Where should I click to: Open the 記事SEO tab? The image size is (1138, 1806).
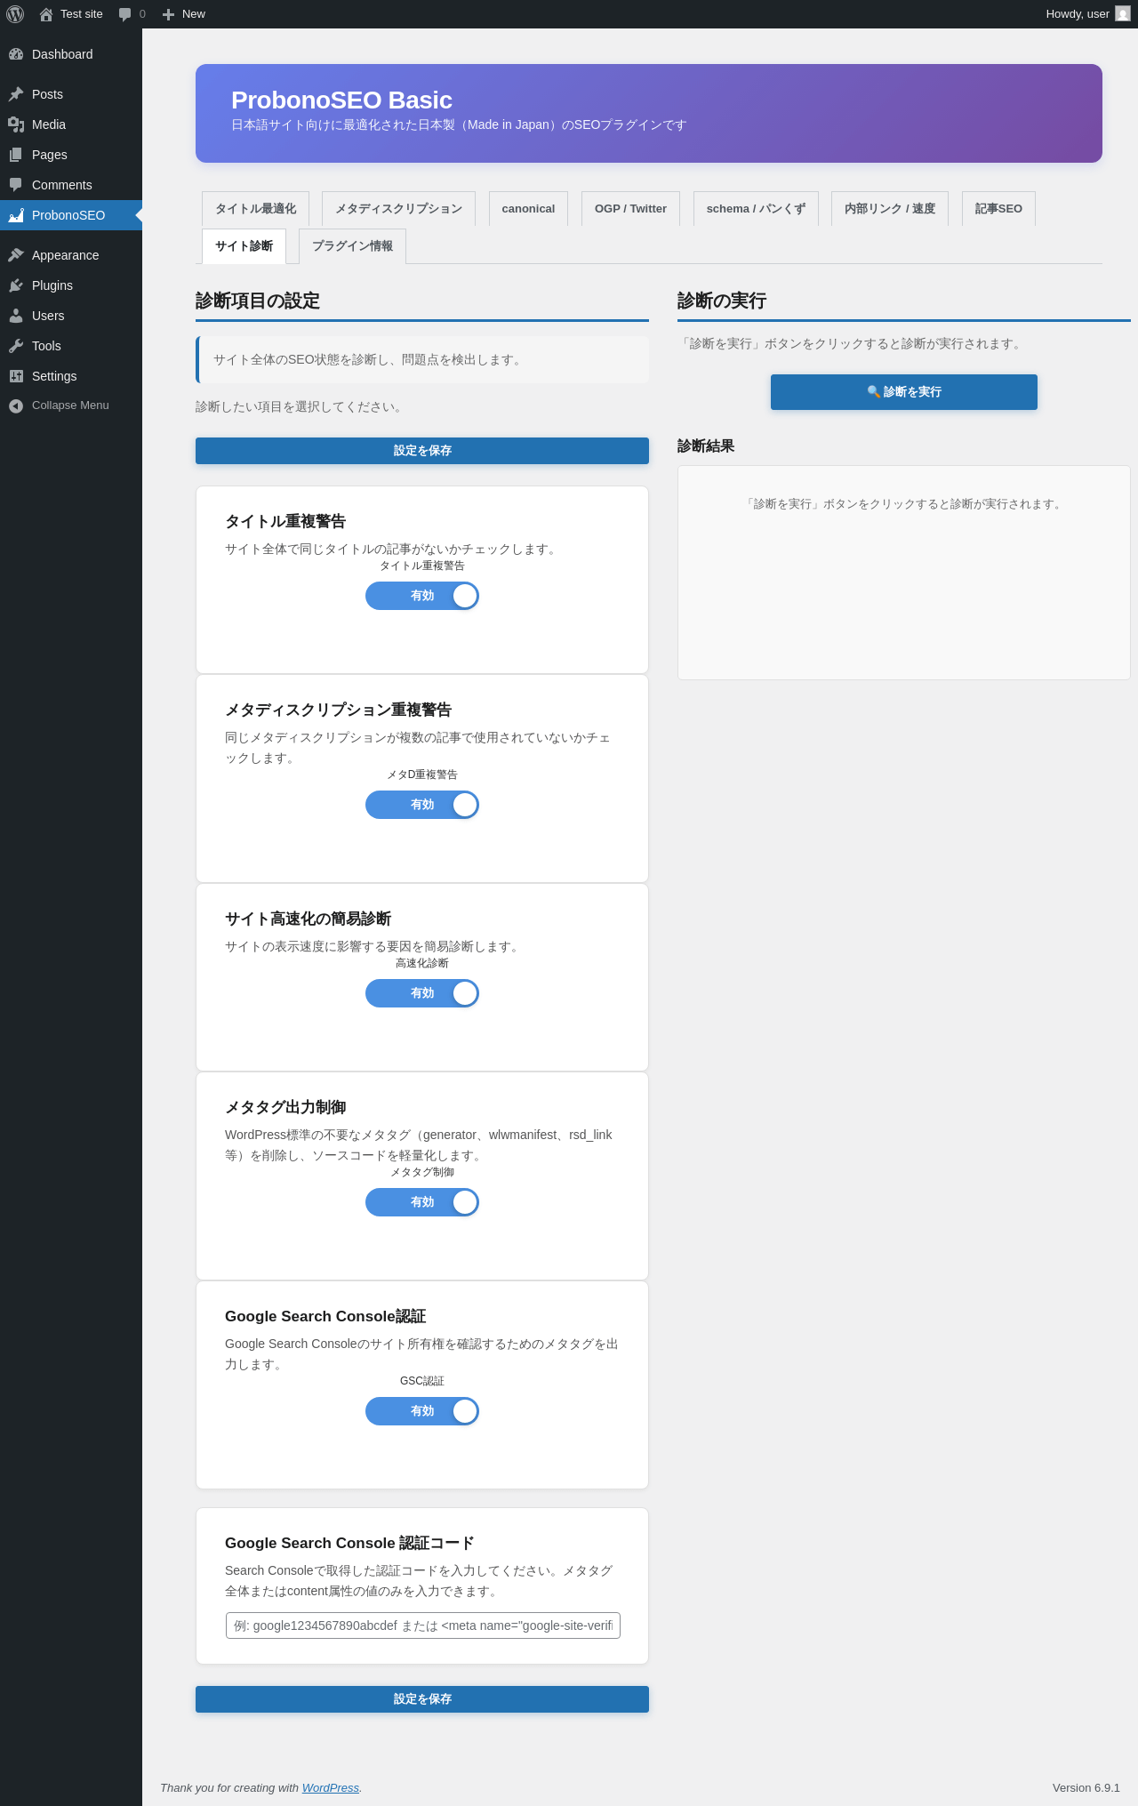998,209
